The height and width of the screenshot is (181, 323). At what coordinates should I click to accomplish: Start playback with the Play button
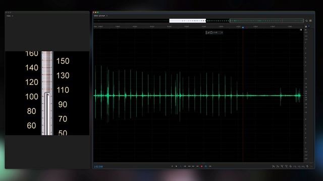point(176,166)
